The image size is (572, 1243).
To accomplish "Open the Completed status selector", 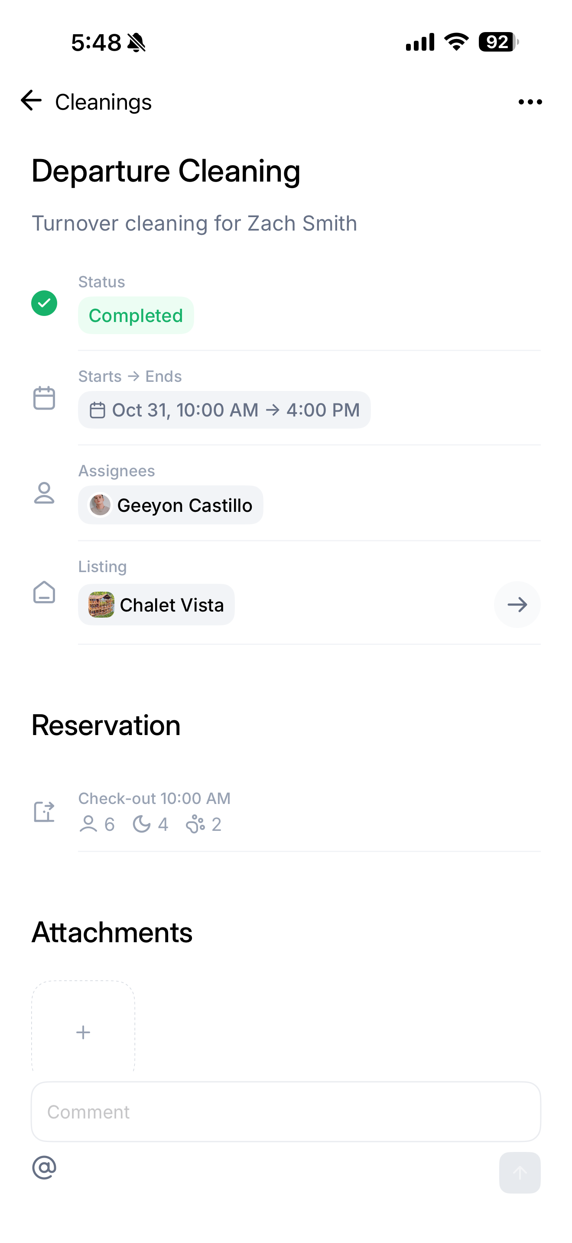I will [x=136, y=316].
